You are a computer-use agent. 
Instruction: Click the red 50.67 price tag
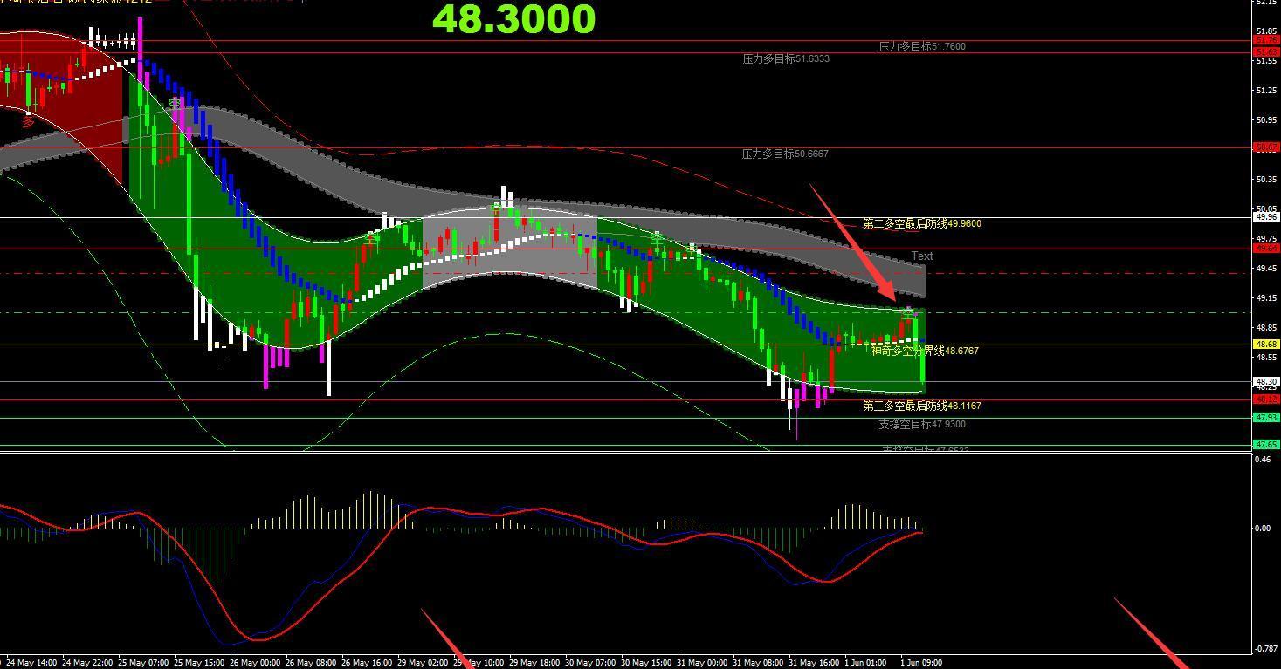(1266, 147)
